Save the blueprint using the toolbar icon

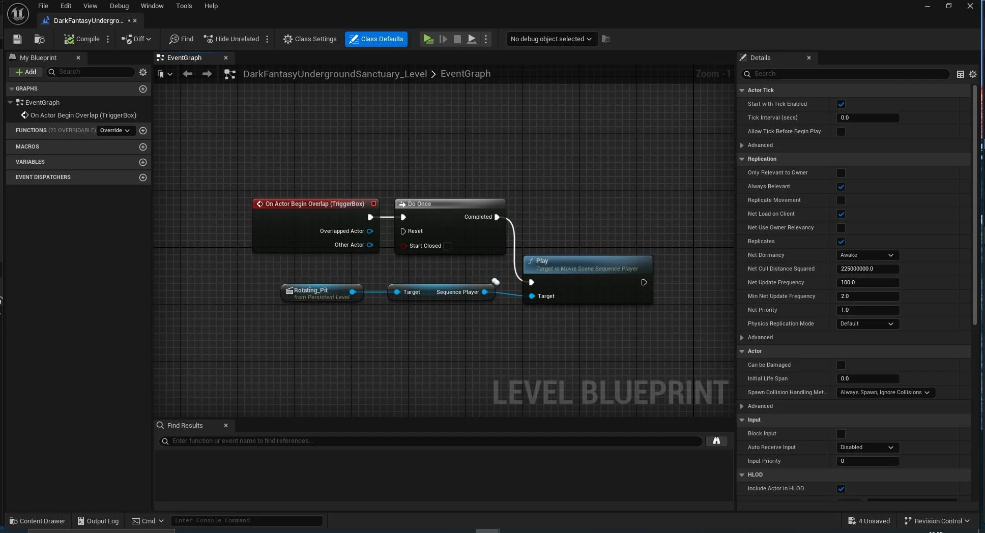17,39
